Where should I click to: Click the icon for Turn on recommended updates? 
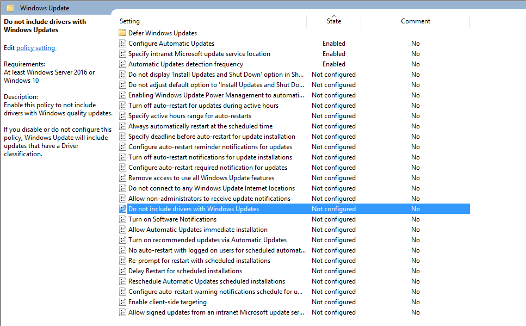point(123,240)
